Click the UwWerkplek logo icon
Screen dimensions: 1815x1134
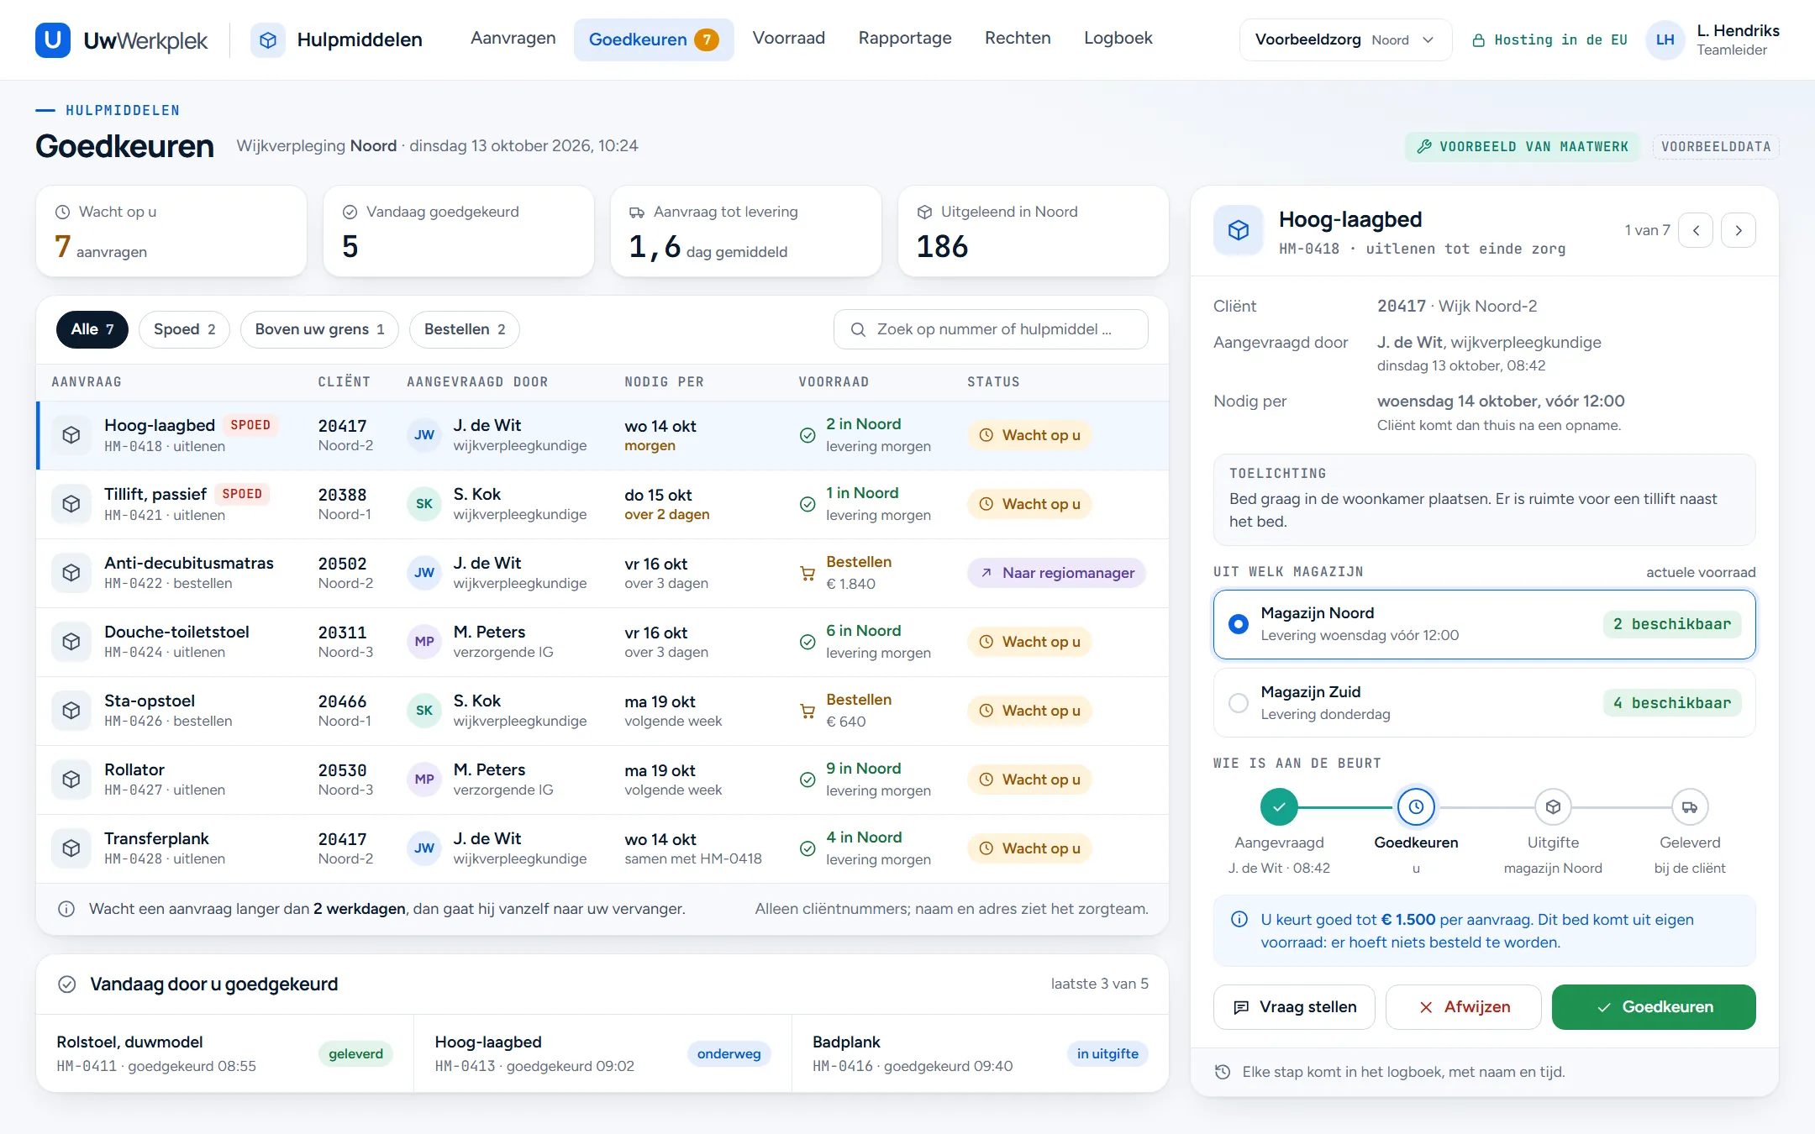[x=52, y=39]
